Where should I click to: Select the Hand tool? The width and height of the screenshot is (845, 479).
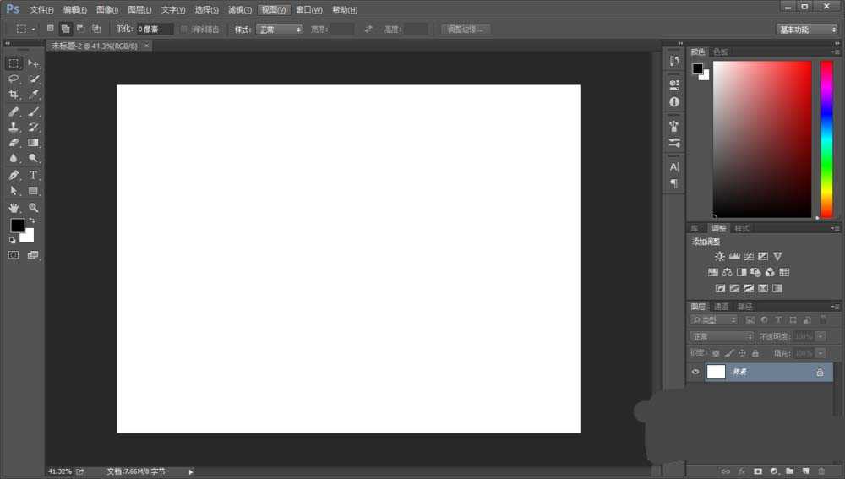[x=14, y=207]
